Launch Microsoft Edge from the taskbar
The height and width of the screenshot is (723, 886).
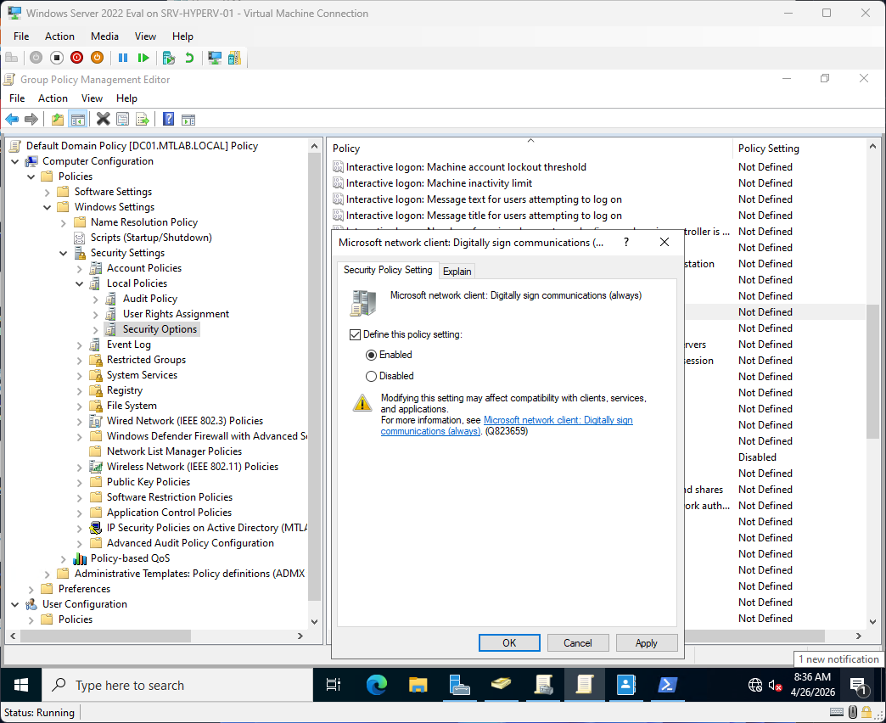[376, 685]
